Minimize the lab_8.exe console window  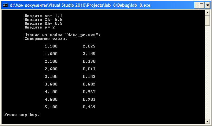[x=196, y=5]
